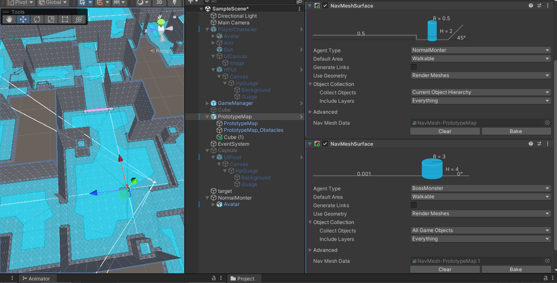This screenshot has width=557, height=283.
Task: Select the Rotate tool
Action: click(37, 19)
